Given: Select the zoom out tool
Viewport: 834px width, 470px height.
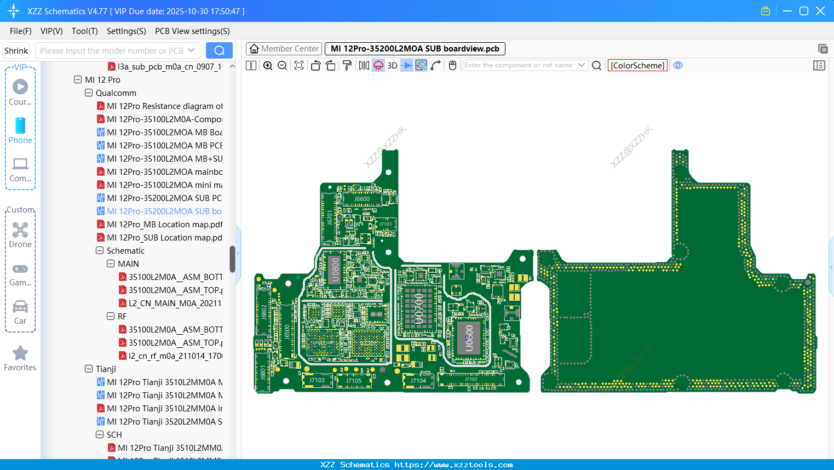Looking at the screenshot, I should (281, 65).
